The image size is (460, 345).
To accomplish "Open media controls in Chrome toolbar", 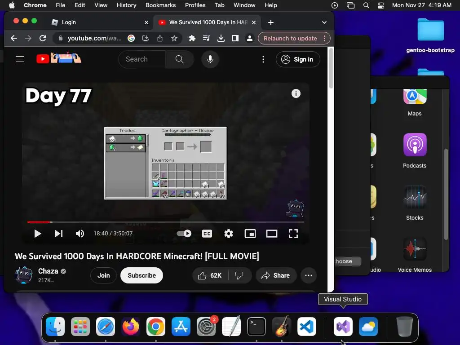I will coord(207,39).
